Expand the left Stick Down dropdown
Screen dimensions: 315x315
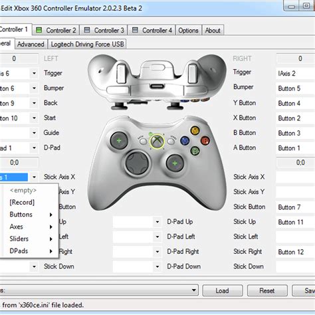(x=34, y=266)
